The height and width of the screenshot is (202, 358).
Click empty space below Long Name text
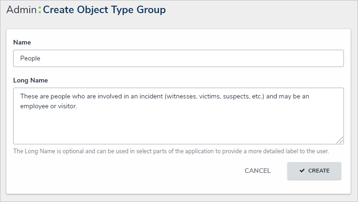[179, 127]
